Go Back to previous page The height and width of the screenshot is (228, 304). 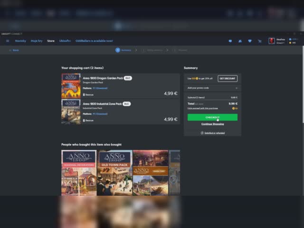(14, 50)
